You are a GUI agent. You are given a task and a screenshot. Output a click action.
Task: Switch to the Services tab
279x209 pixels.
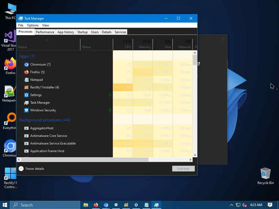coord(120,32)
